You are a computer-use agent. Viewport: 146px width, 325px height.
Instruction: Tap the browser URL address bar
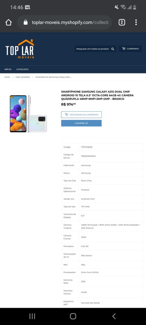(x=65, y=23)
